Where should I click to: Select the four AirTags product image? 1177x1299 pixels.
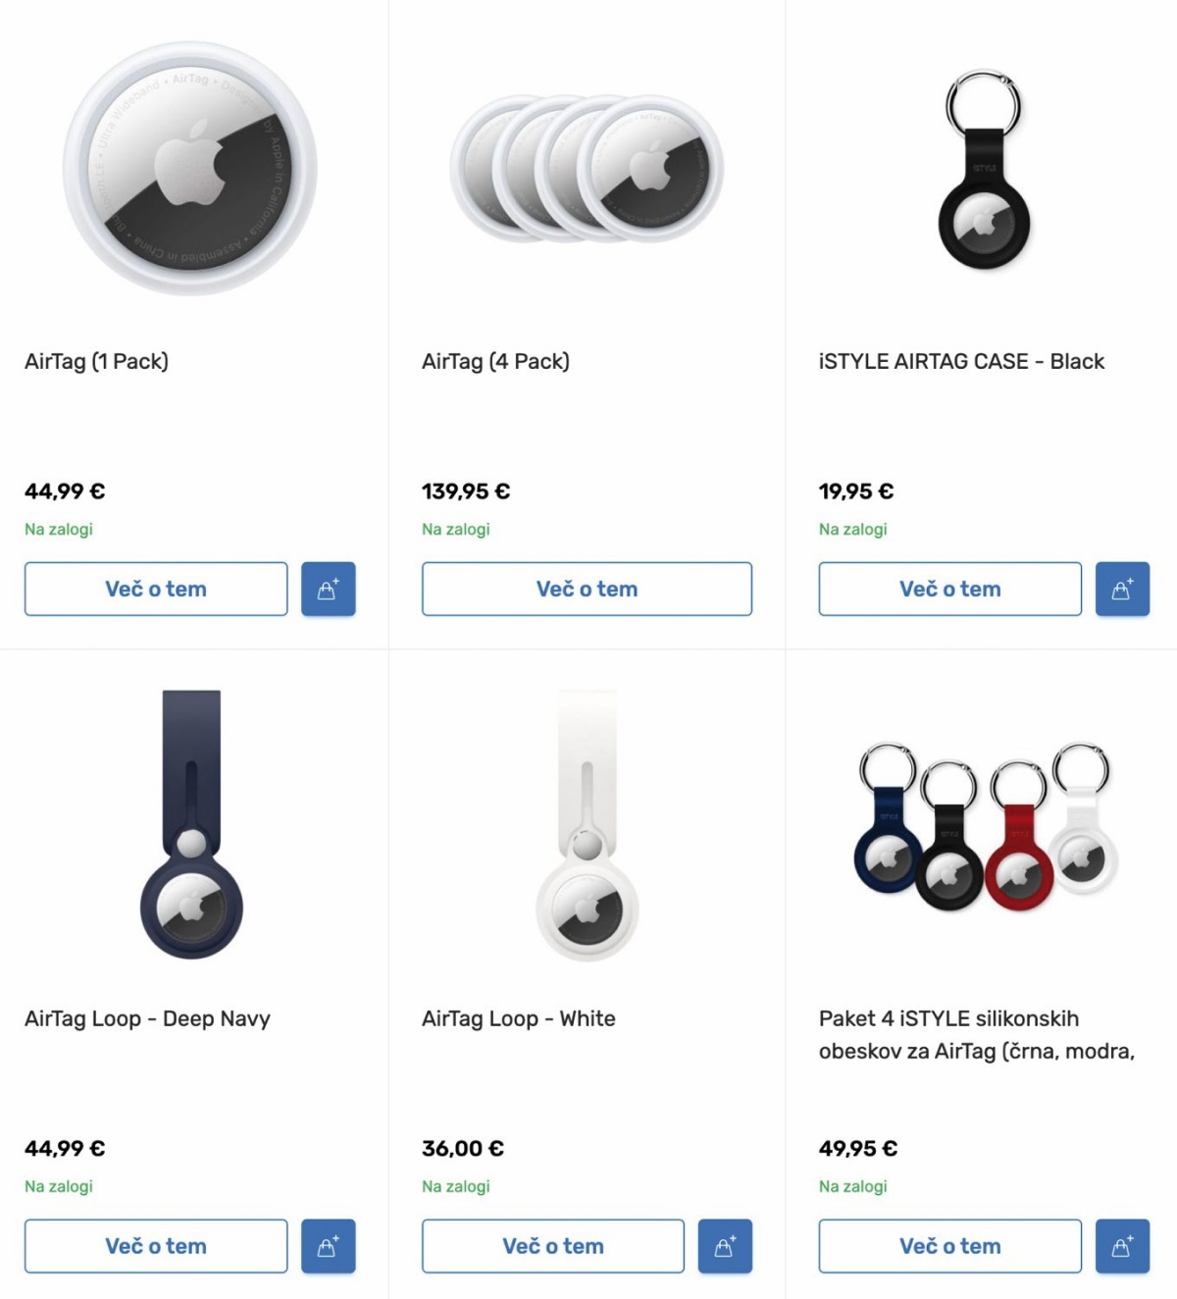pyautogui.click(x=587, y=168)
